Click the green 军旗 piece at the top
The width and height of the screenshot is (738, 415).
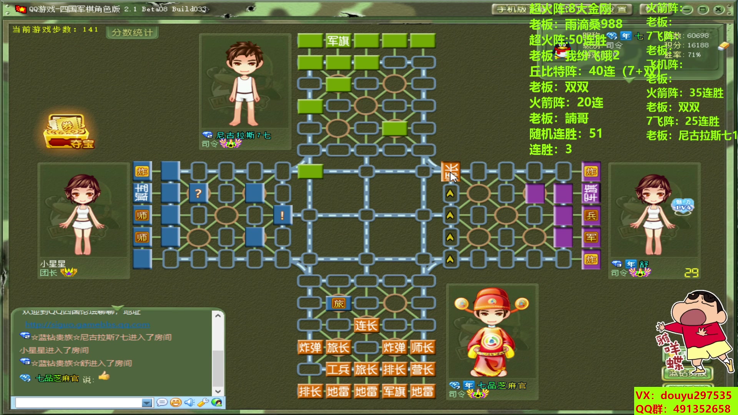click(x=338, y=40)
